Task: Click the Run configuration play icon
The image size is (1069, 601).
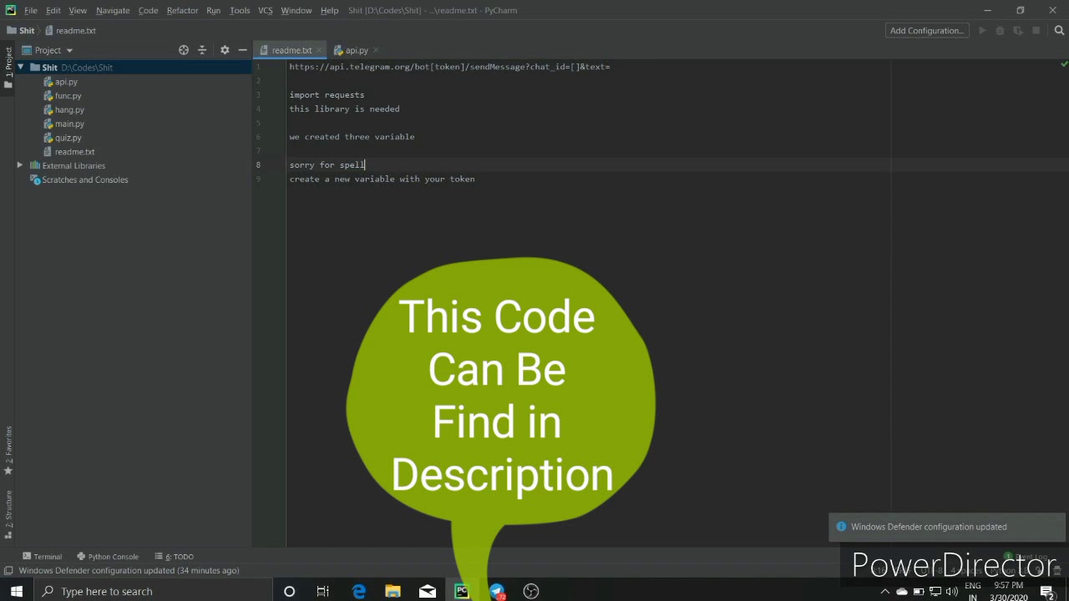Action: pyautogui.click(x=982, y=31)
